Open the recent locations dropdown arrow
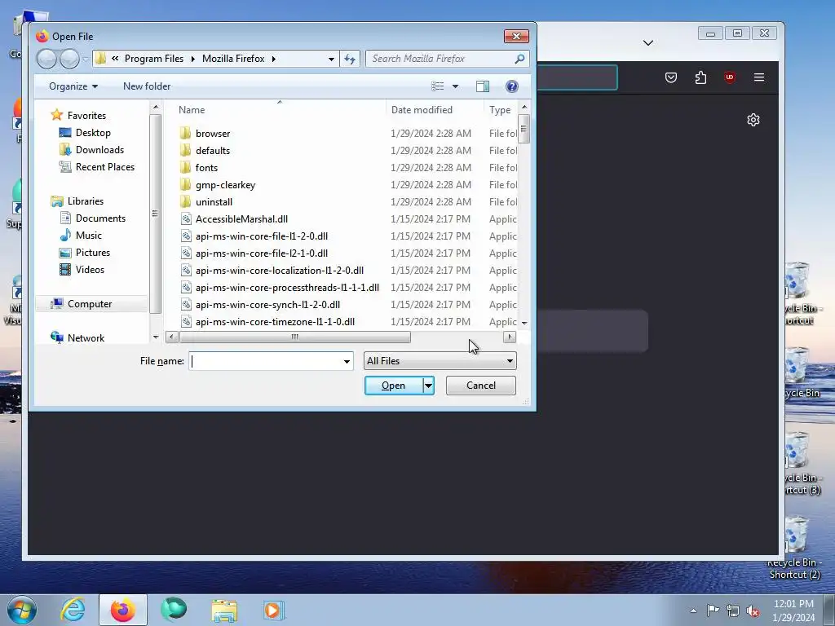835x626 pixels. pyautogui.click(x=85, y=59)
